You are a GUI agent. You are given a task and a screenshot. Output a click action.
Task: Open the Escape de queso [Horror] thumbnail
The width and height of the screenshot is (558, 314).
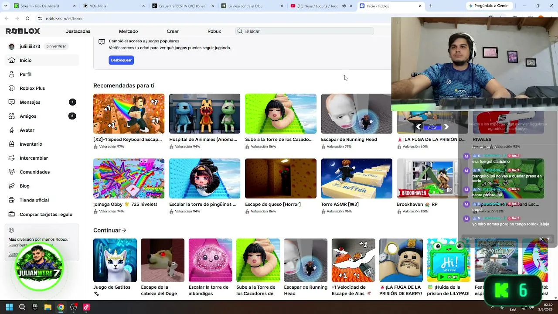[281, 178]
